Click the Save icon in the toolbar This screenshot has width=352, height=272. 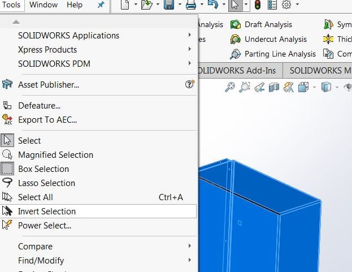(168, 5)
